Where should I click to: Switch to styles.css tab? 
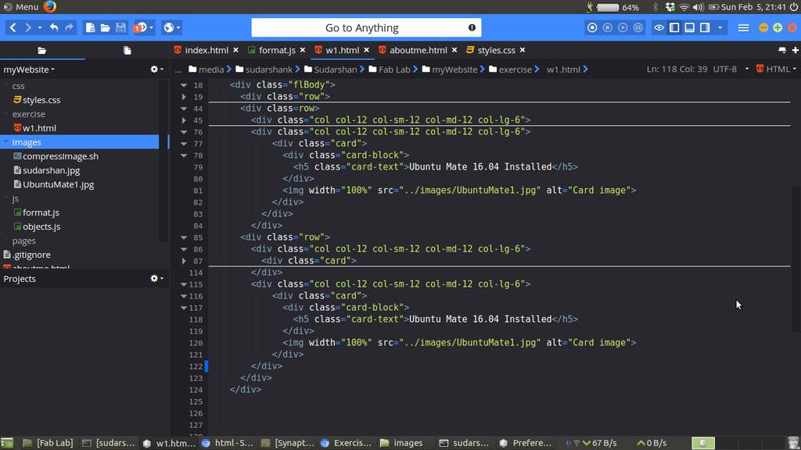[x=496, y=50]
